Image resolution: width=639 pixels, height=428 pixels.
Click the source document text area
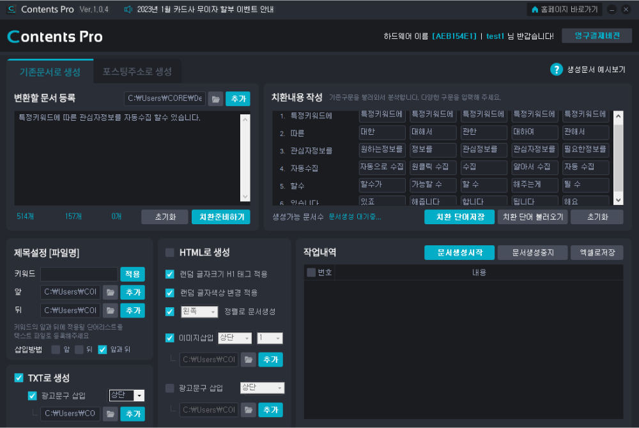pos(127,158)
